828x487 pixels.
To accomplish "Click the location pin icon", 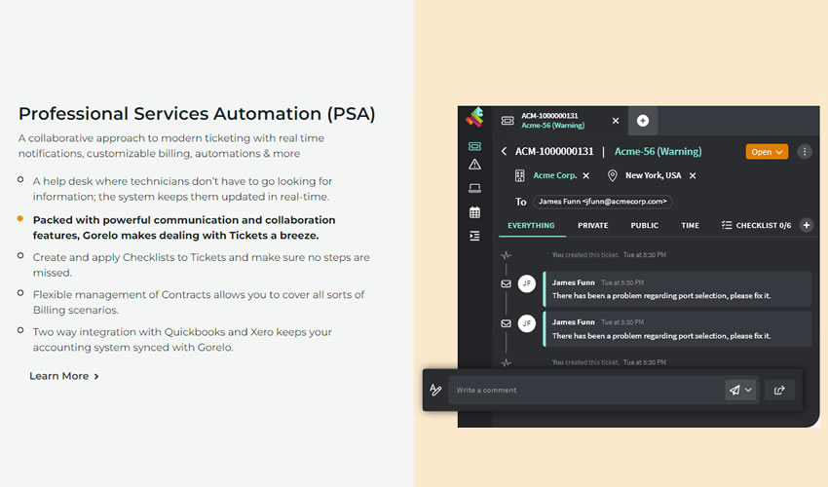I will [612, 176].
